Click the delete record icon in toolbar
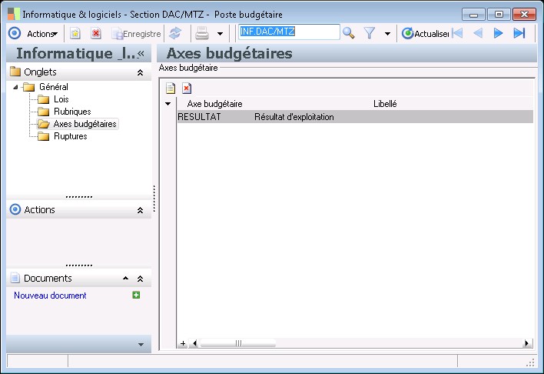 [x=96, y=33]
